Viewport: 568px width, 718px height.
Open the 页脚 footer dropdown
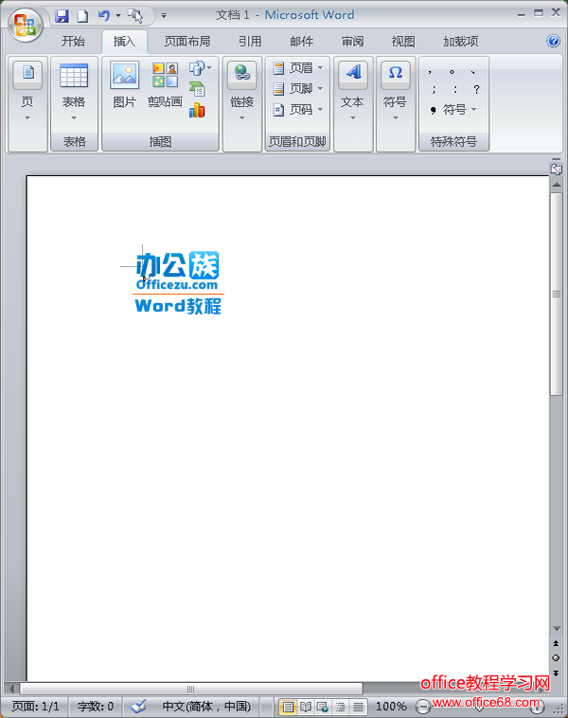point(298,88)
